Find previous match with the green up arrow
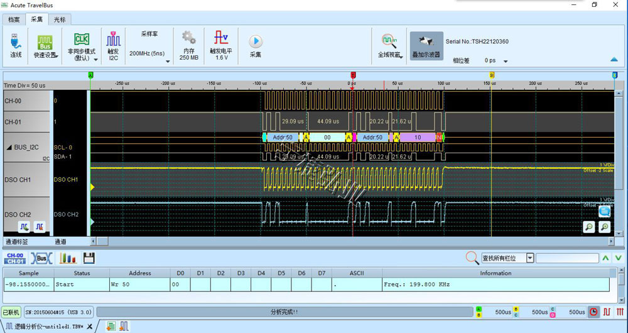628x333 pixels. coord(605,258)
